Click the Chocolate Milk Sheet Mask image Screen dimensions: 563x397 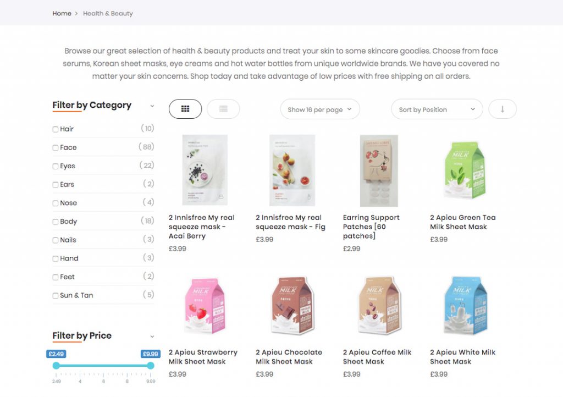pyautogui.click(x=292, y=306)
